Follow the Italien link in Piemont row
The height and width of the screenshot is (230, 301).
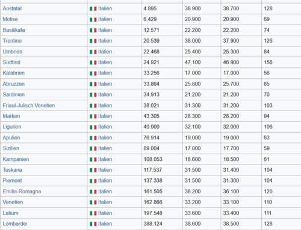[105, 181]
